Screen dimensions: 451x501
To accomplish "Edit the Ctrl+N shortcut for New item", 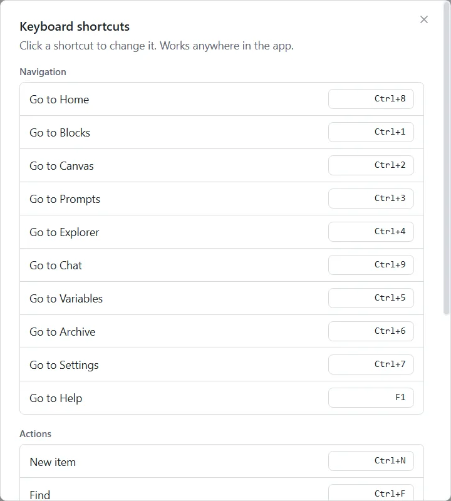I will [371, 461].
